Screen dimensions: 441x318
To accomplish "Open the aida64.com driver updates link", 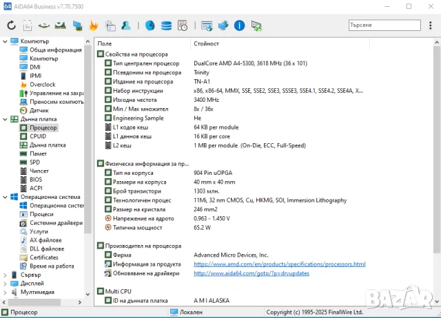I will click(x=252, y=273).
